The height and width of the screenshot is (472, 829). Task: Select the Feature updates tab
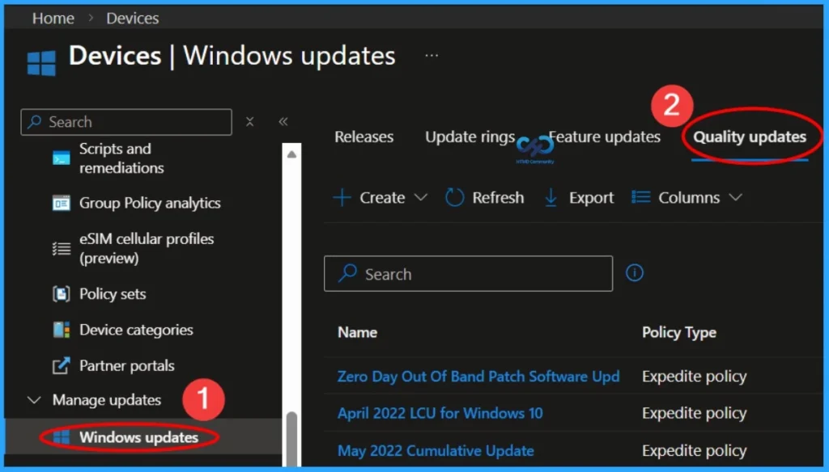tap(605, 137)
